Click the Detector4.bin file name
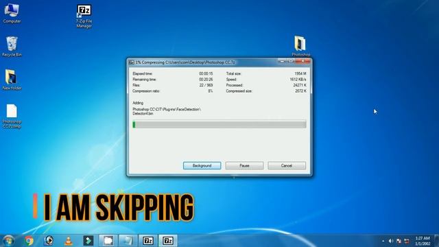This screenshot has height=247, width=439. pos(143,113)
